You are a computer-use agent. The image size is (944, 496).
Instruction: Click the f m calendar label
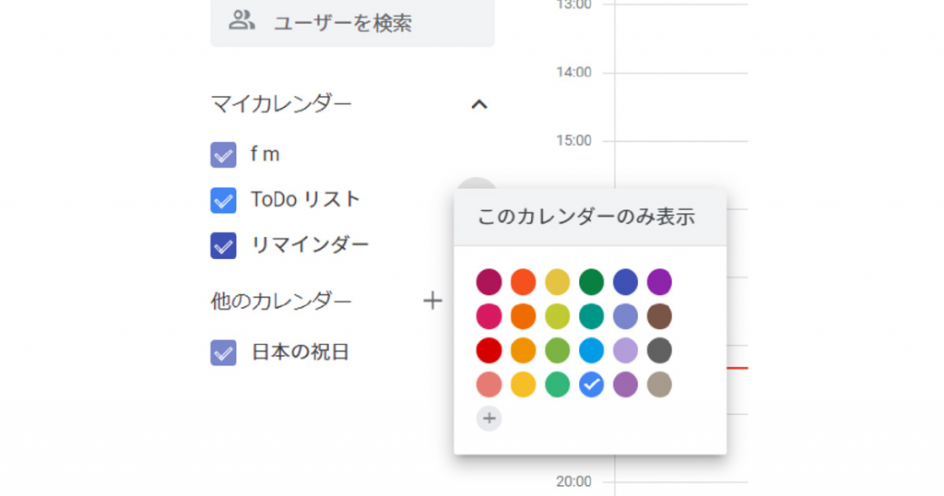[265, 155]
